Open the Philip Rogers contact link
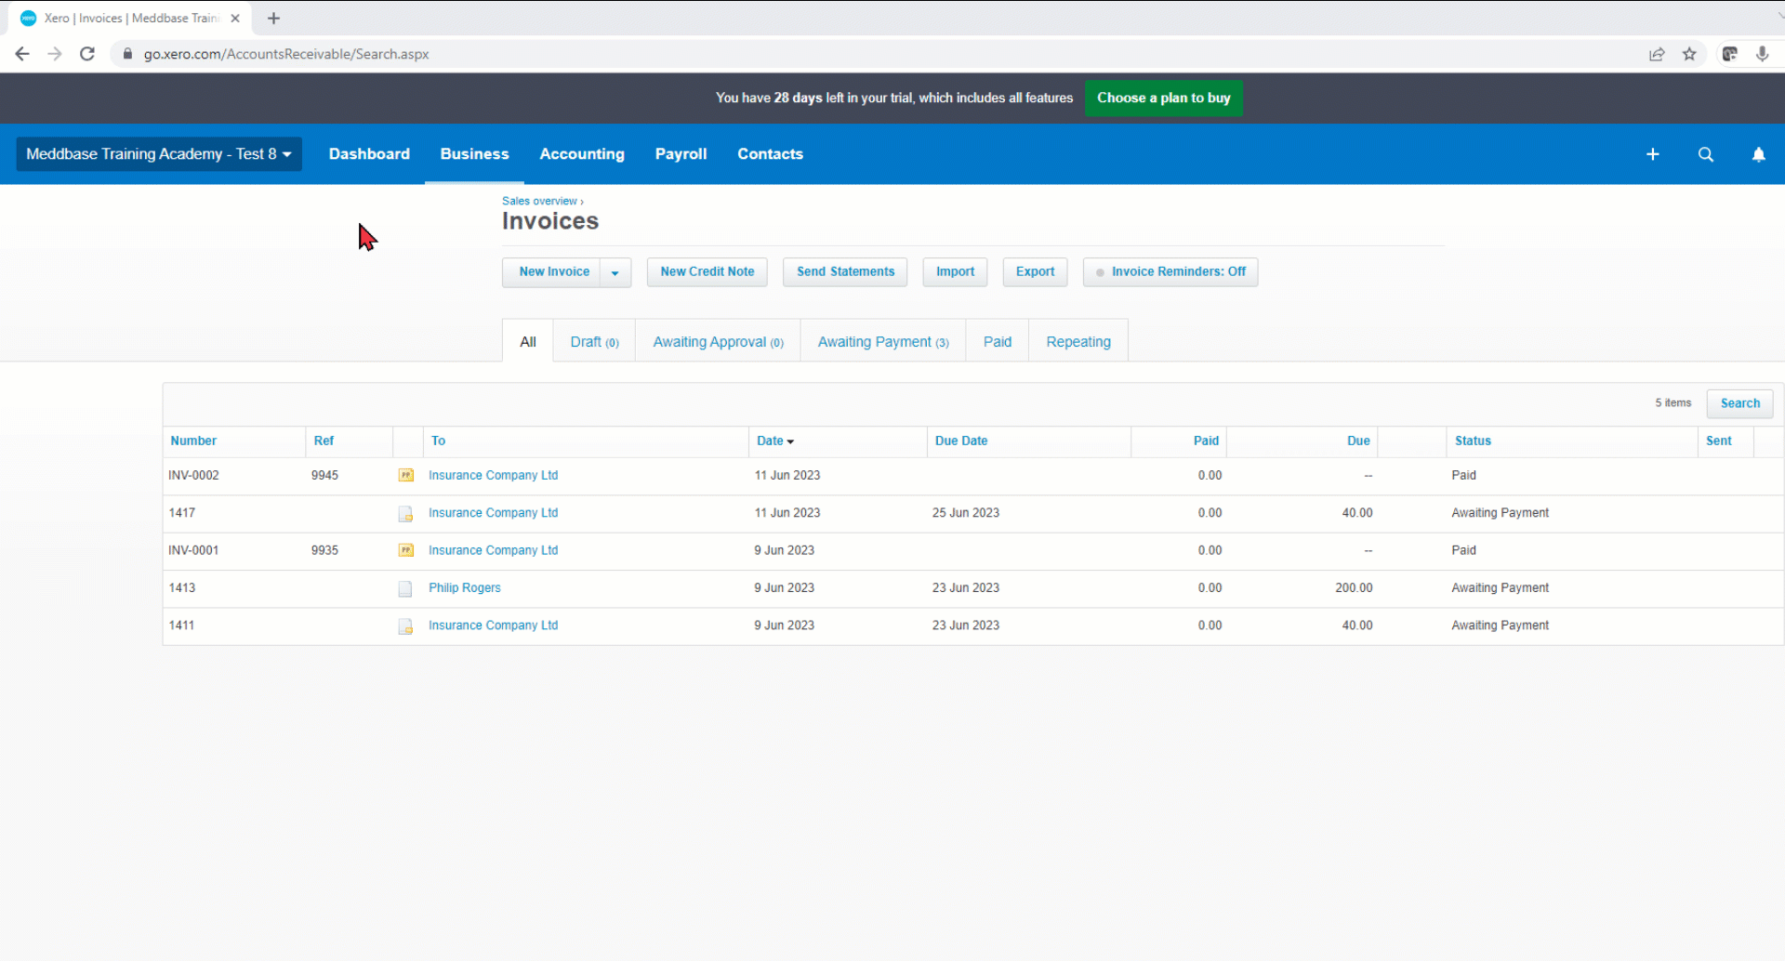Screen dimensions: 1785x961 pyautogui.click(x=465, y=588)
